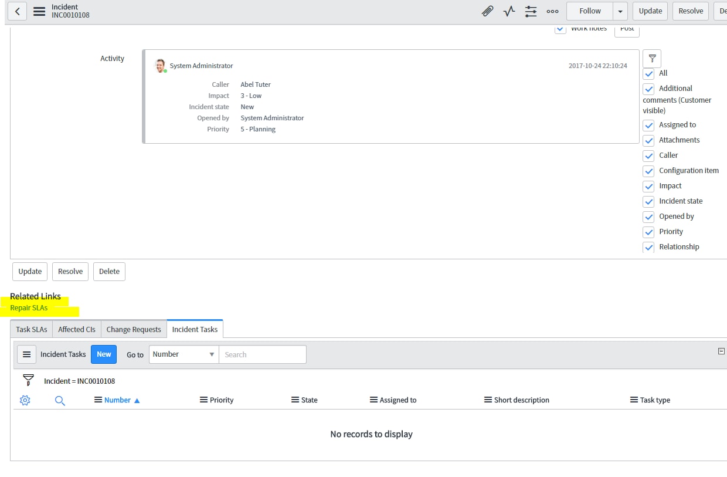Click Resolve in the header
Screen dimensions: 727x477
point(691,11)
